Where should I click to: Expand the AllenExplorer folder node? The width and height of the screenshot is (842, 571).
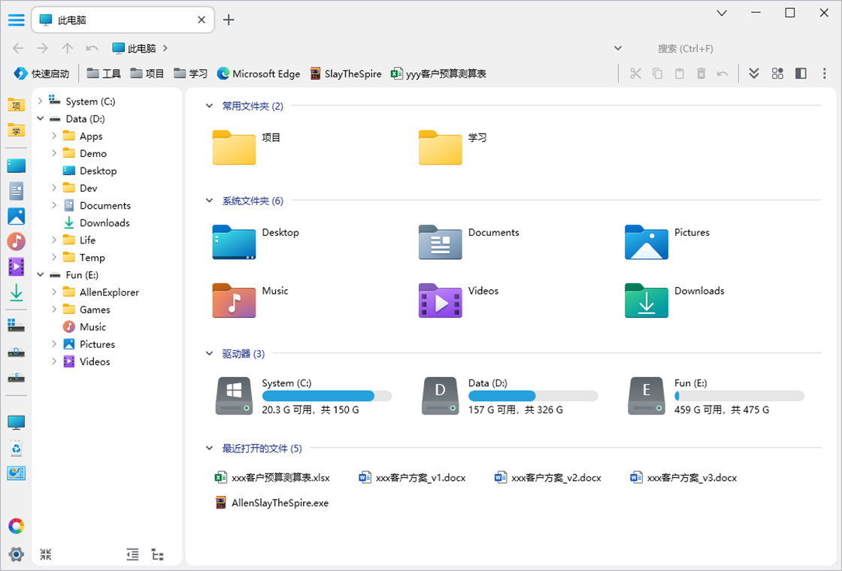click(54, 292)
